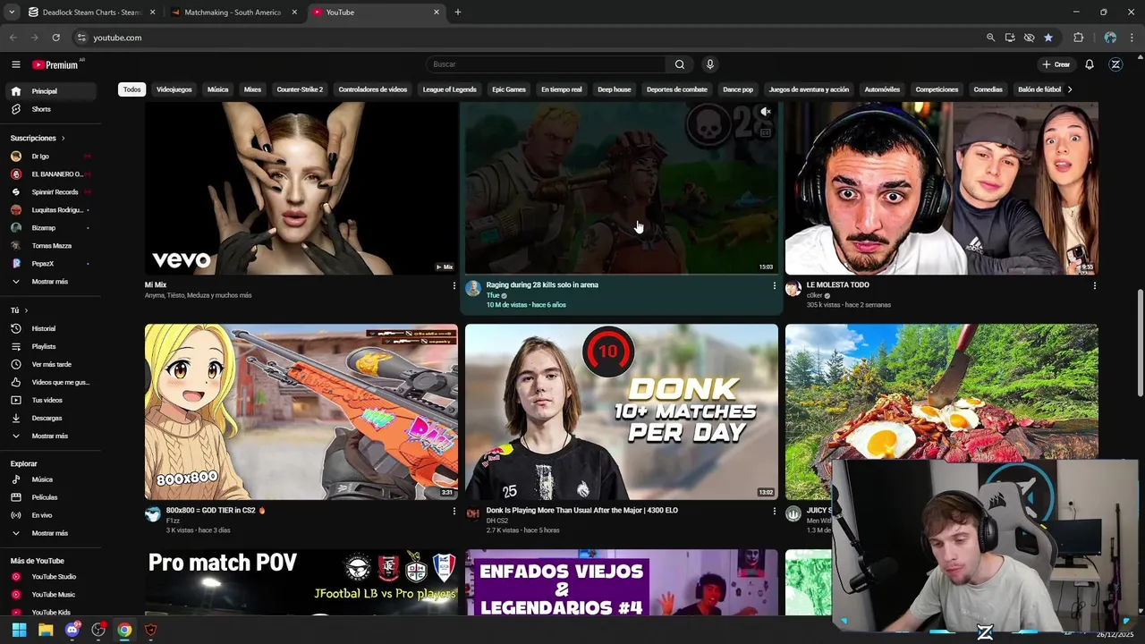
Task: Click the search magnifier button
Action: [x=680, y=64]
